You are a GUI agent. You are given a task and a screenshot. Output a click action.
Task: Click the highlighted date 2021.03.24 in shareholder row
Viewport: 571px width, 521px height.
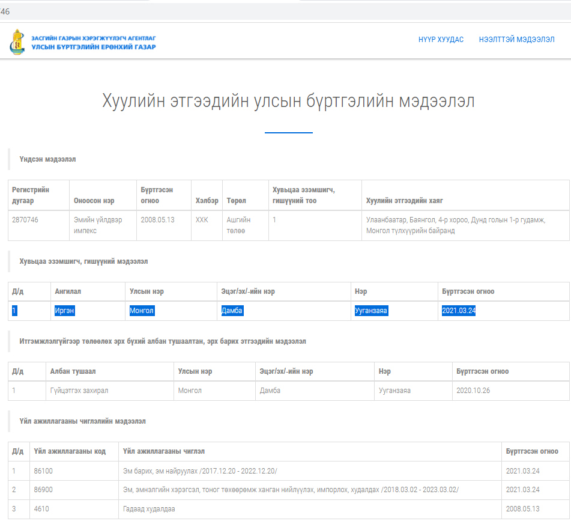click(459, 311)
